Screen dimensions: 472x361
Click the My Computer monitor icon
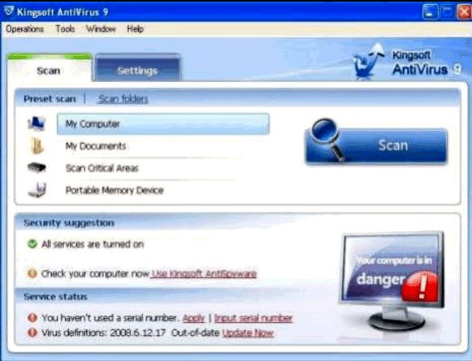coord(37,124)
